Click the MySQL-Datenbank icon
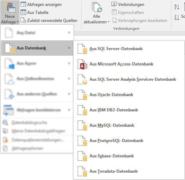The width and height of the screenshot is (185, 180). click(x=82, y=126)
